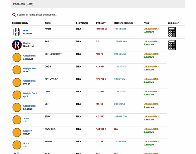
Task: Select the KAZU-SHA ticker cell
Action: [50, 129]
